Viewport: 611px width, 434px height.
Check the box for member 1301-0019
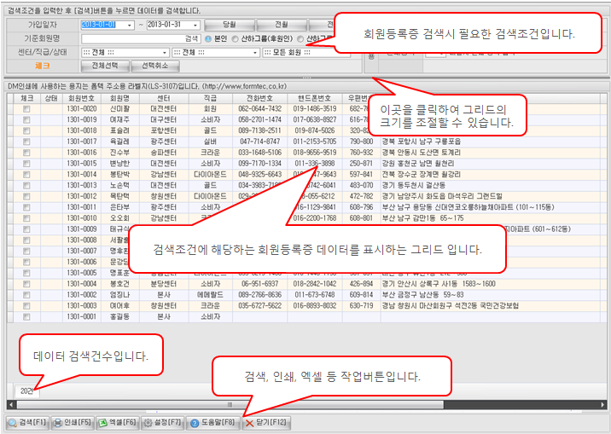tap(26, 120)
